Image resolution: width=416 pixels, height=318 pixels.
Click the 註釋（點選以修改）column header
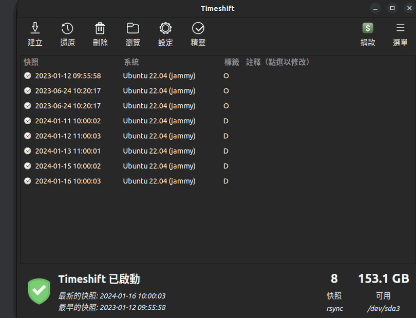coord(278,62)
